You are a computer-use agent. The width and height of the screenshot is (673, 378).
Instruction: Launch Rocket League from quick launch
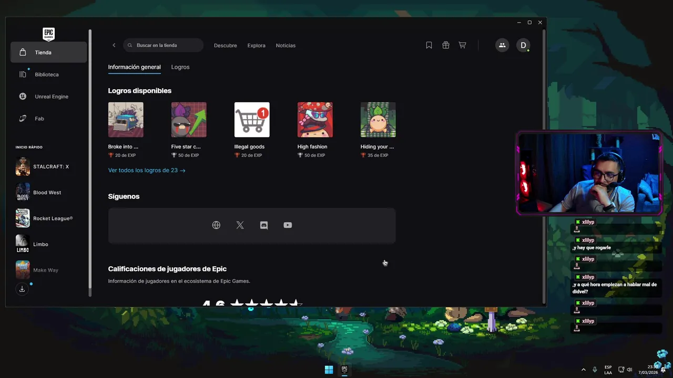pyautogui.click(x=48, y=218)
